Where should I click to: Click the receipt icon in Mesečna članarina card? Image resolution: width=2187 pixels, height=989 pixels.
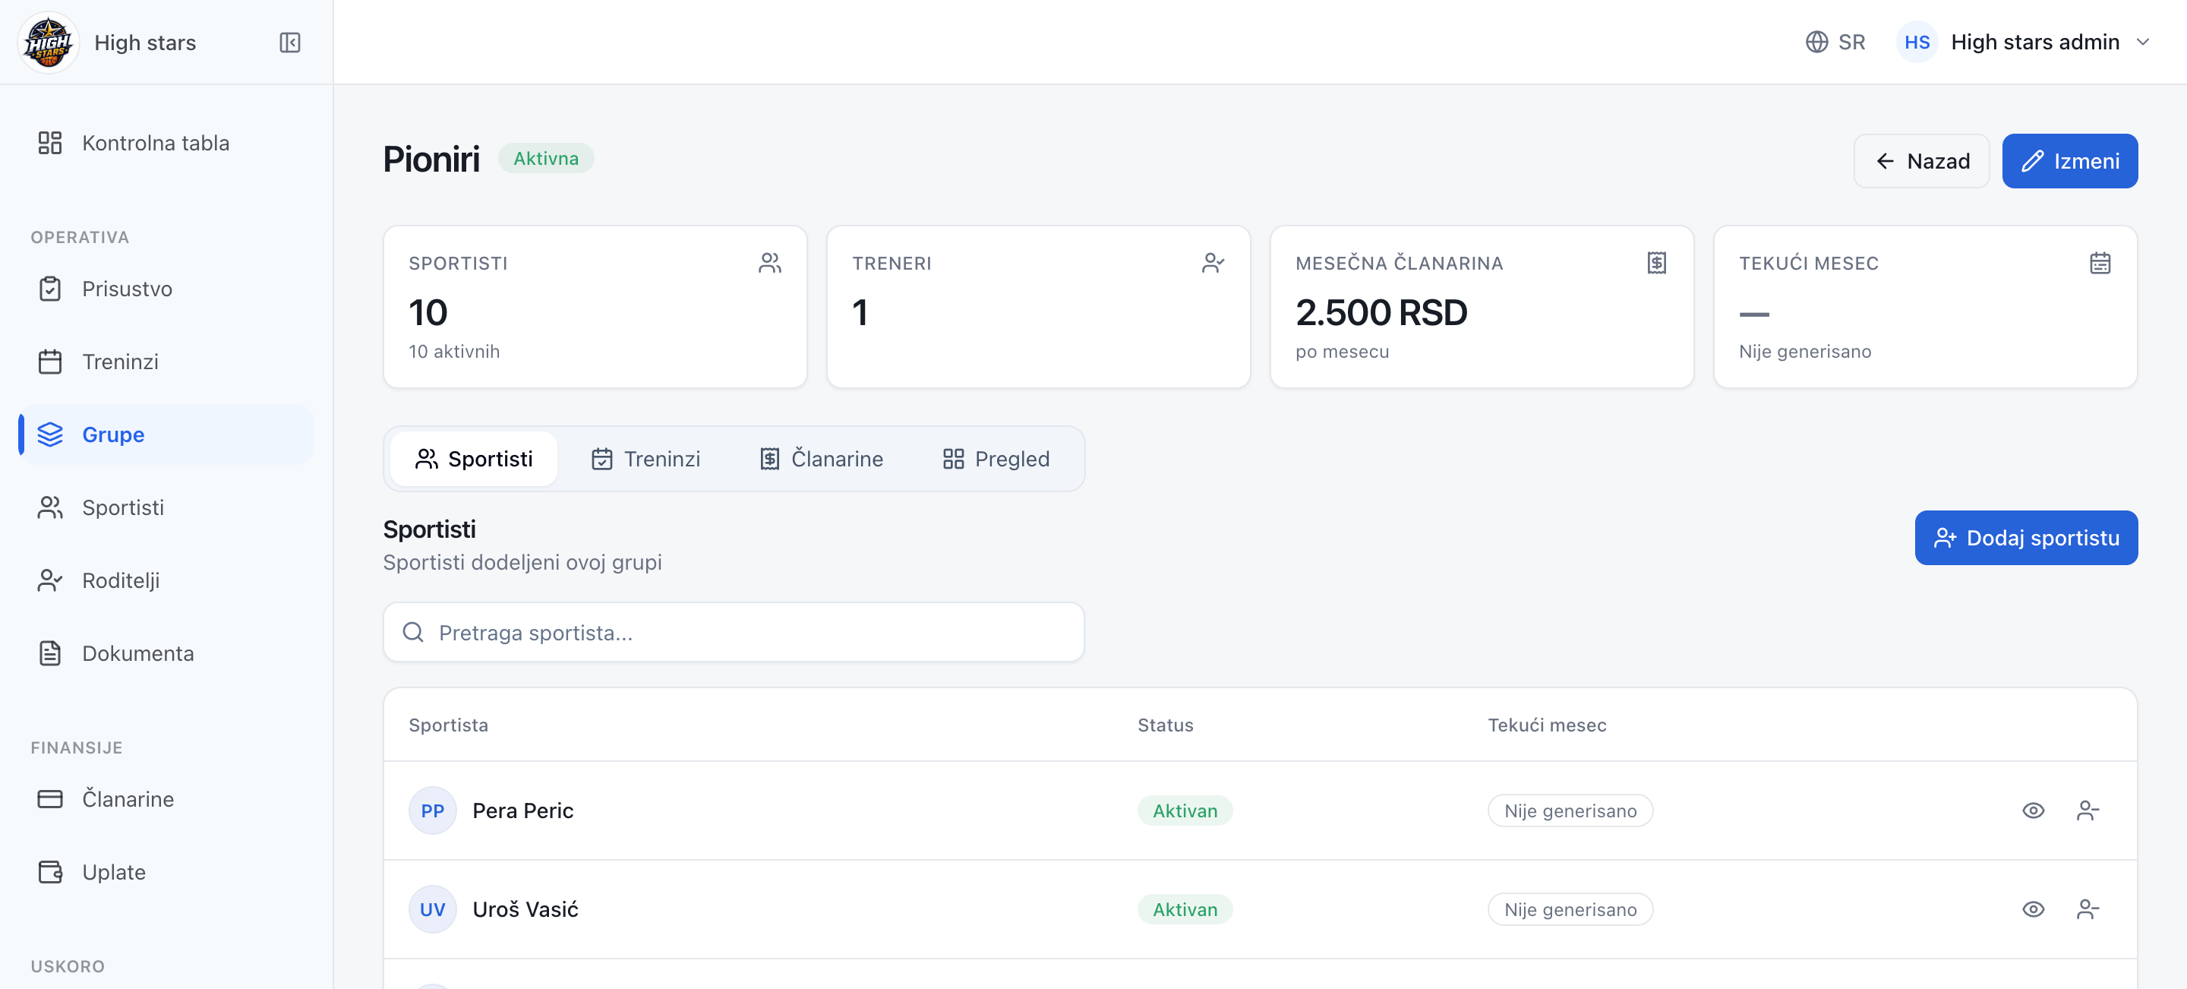[1655, 263]
